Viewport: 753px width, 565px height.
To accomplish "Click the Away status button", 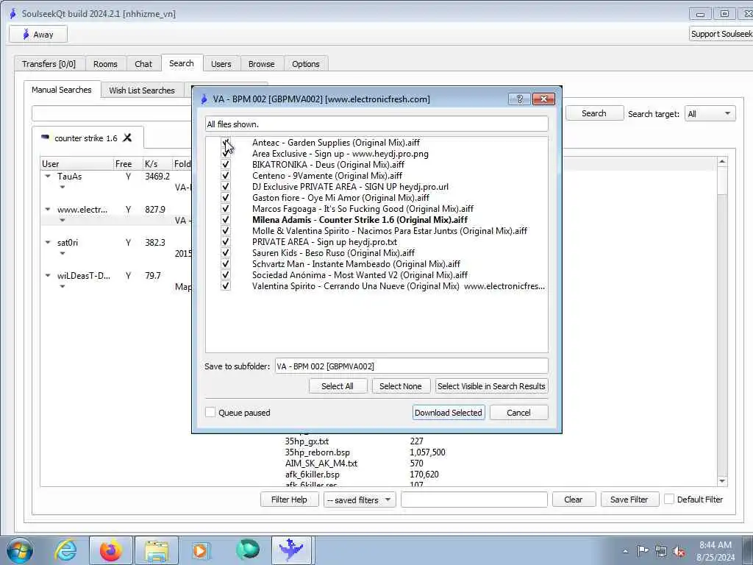I will click(x=38, y=34).
